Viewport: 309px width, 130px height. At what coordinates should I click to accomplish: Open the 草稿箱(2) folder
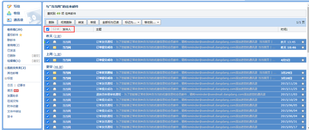(13, 45)
